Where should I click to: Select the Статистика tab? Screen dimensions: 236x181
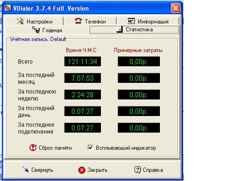point(134,29)
